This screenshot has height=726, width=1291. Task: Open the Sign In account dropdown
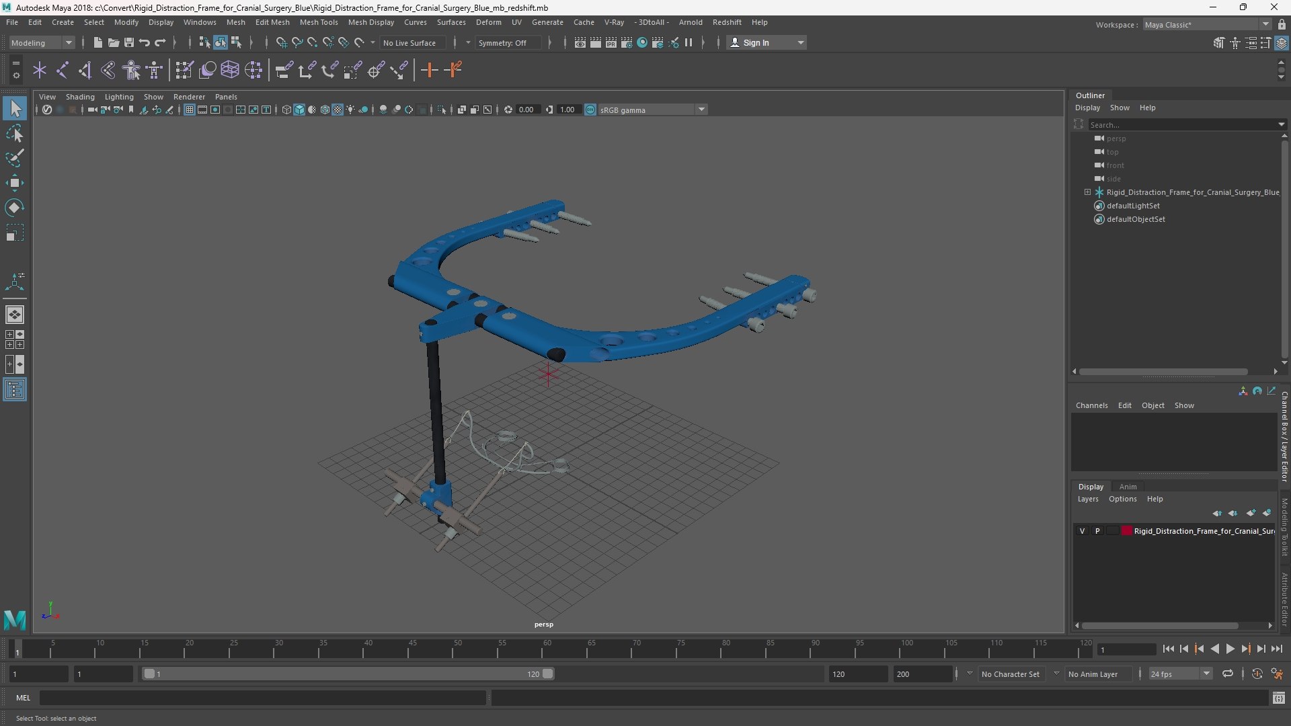(x=767, y=43)
